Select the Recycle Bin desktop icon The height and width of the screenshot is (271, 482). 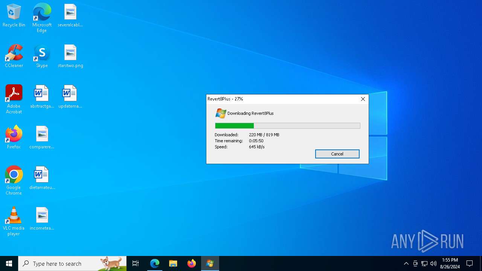pos(14,16)
